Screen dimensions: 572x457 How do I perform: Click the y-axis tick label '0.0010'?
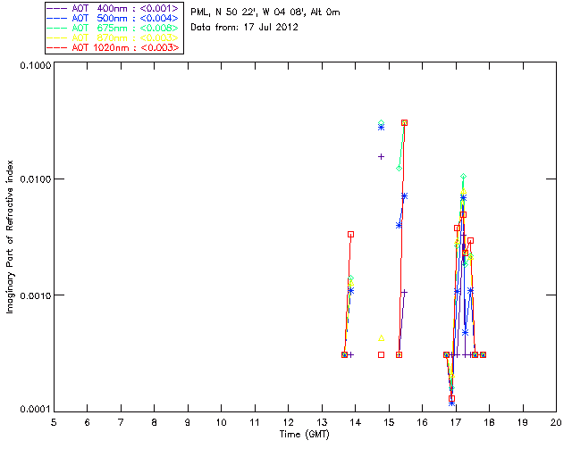click(x=36, y=295)
